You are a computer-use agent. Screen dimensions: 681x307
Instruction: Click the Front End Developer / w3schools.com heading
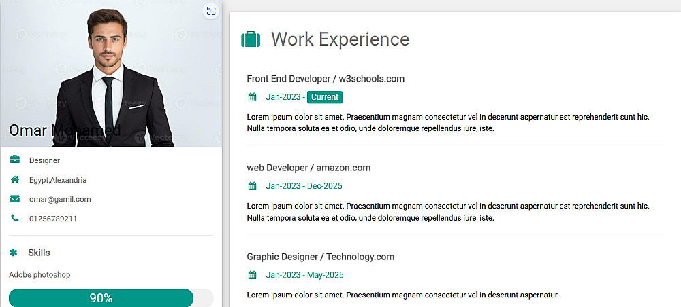326,79
